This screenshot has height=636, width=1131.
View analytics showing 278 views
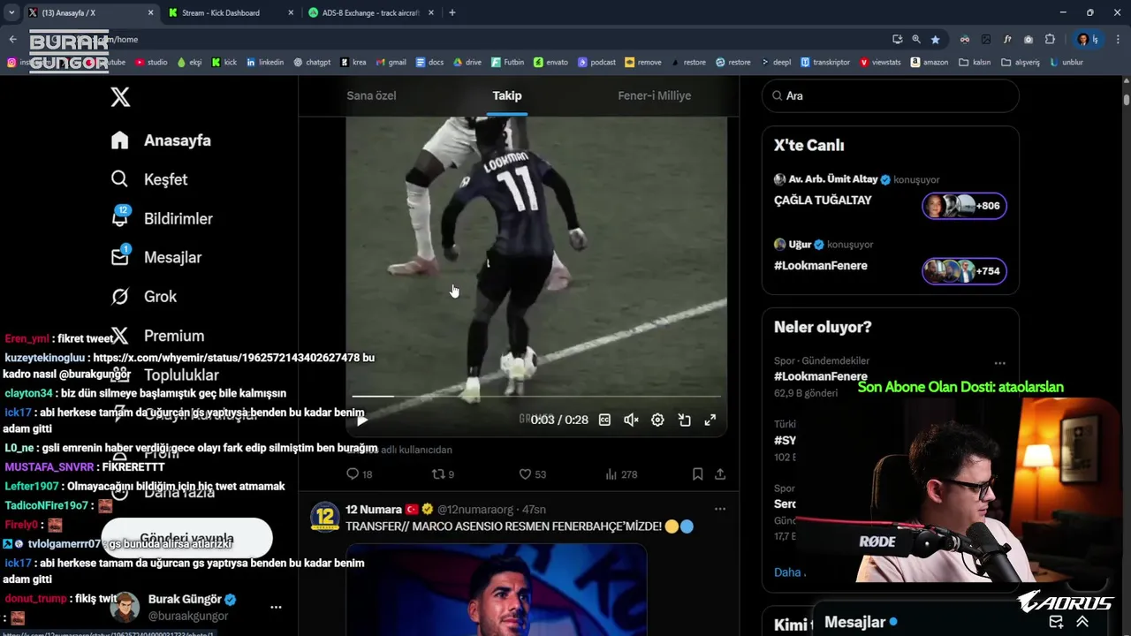pyautogui.click(x=621, y=474)
